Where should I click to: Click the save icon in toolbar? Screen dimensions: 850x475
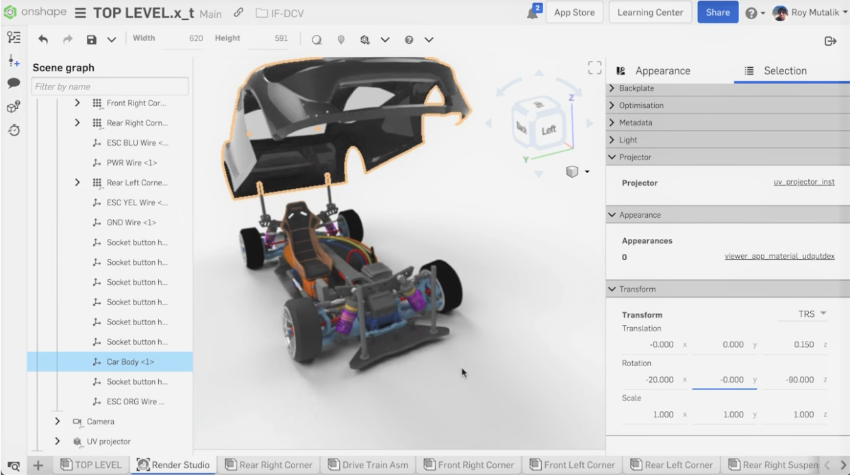[91, 40]
